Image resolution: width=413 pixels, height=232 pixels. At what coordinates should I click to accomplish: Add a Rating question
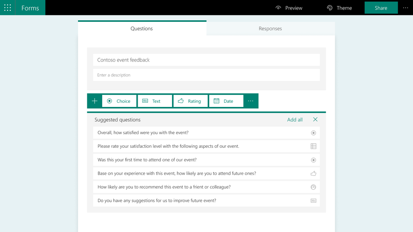pos(191,101)
